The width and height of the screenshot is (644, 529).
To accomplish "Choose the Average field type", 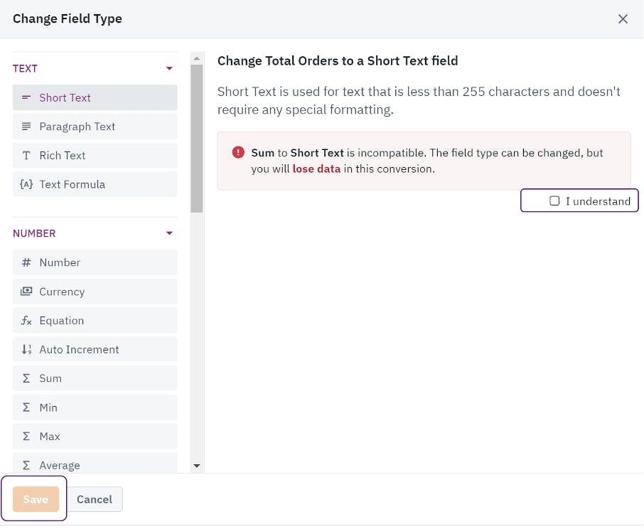I will click(x=95, y=463).
